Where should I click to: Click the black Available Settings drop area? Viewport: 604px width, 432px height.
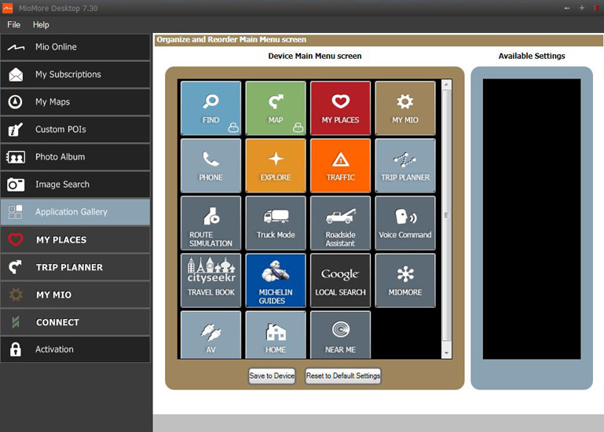point(532,219)
